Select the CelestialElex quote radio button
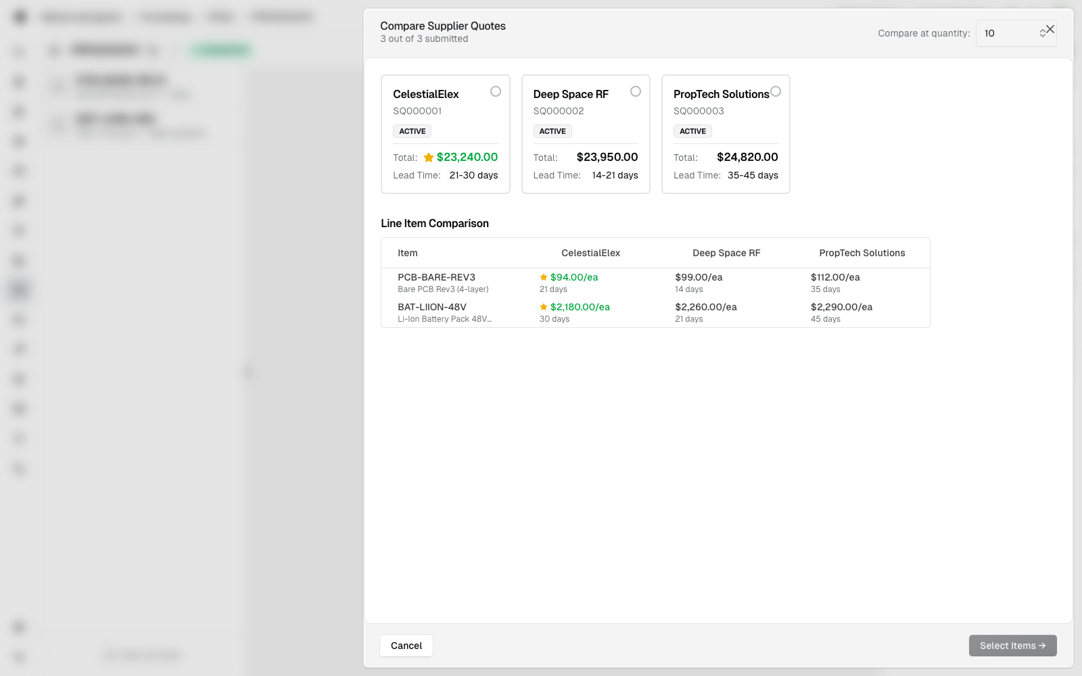Screen dimensions: 1082x676 (496, 91)
